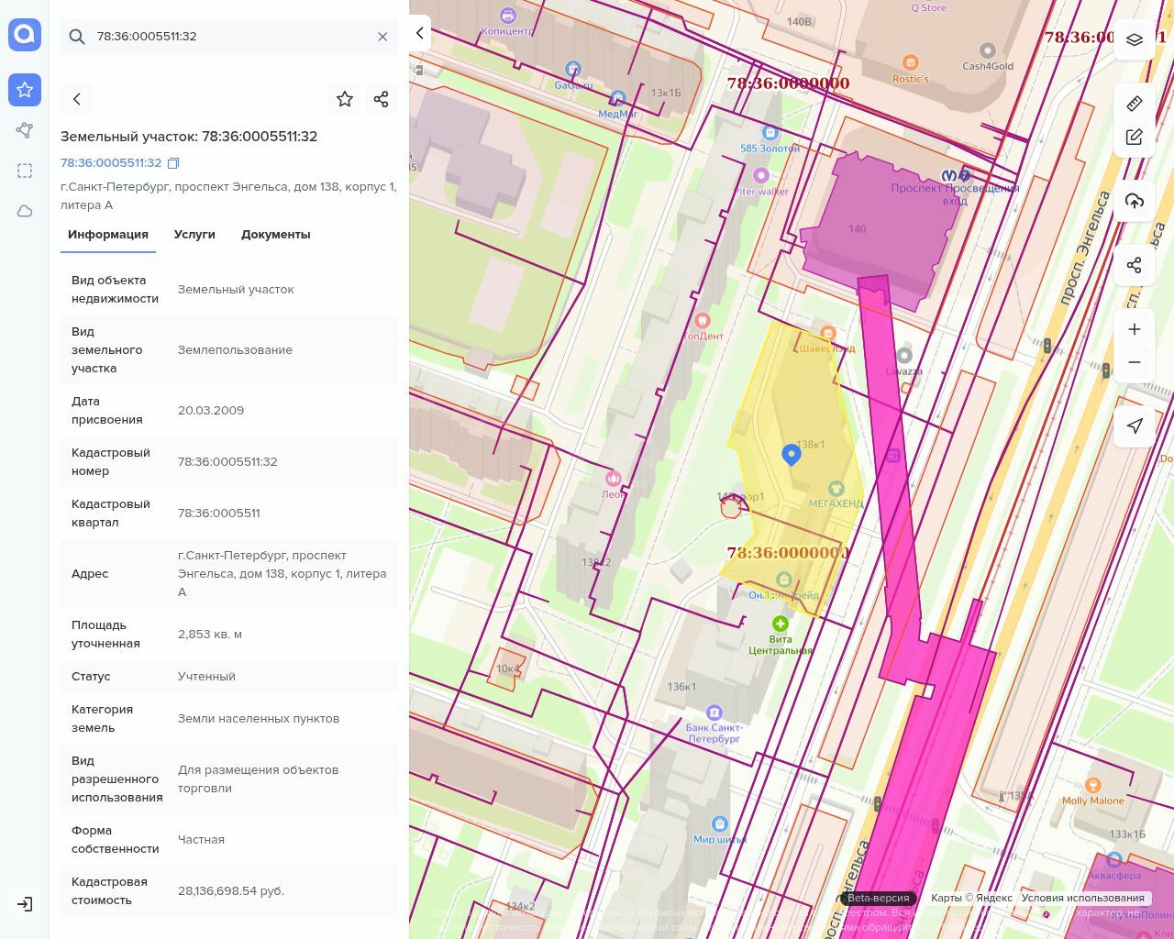
Task: Copy cadastral number using copy icon
Action: point(173,163)
